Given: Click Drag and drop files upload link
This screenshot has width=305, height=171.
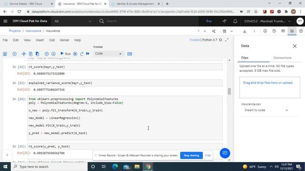Looking at the screenshot, I should 268,83.
